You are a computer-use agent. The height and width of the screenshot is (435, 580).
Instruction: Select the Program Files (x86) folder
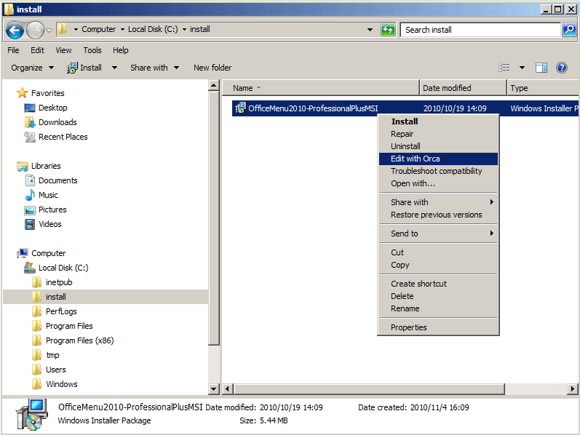pos(79,340)
